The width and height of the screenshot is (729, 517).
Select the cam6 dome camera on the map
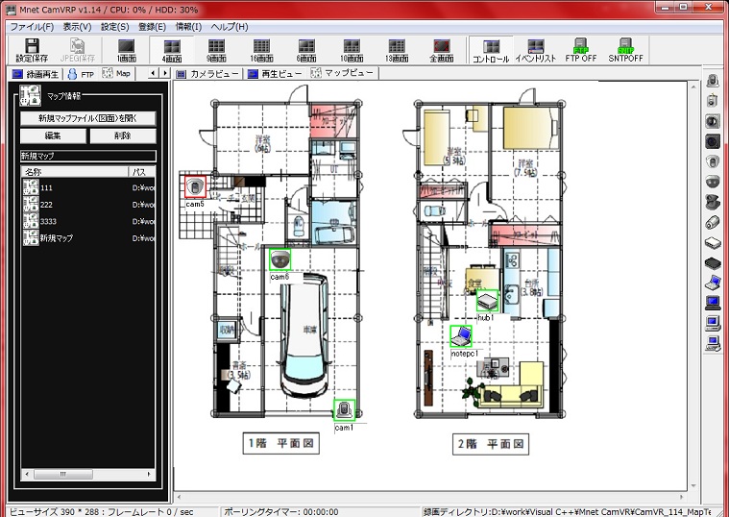pos(279,259)
